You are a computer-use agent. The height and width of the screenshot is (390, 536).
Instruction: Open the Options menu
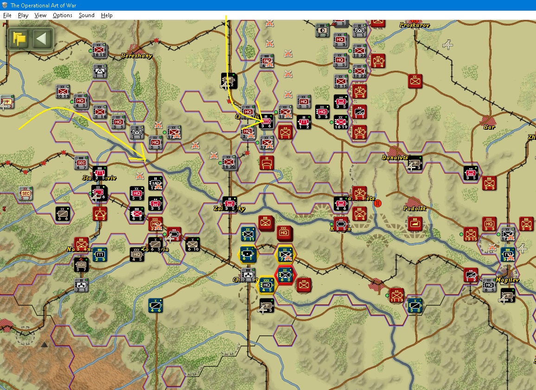(x=62, y=15)
